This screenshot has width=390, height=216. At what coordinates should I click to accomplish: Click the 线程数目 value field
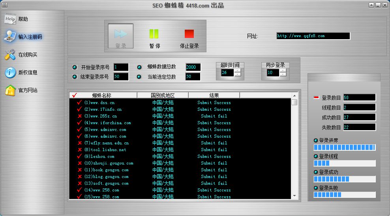pyautogui.click(x=359, y=107)
